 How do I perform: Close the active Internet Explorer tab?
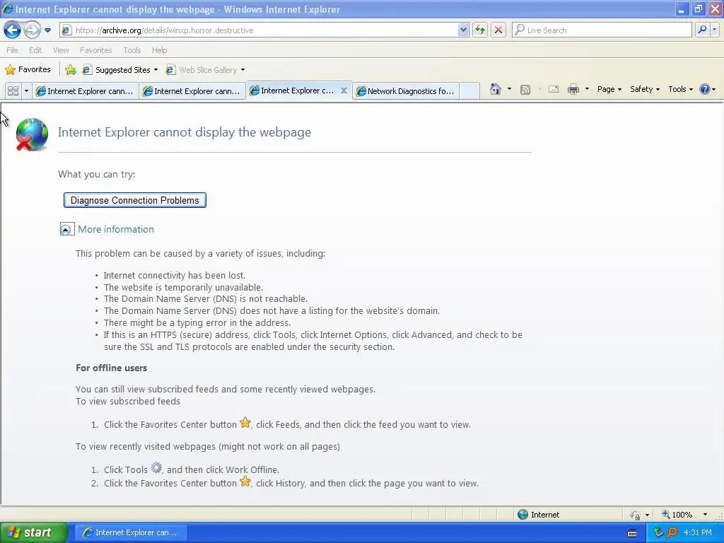click(x=344, y=90)
